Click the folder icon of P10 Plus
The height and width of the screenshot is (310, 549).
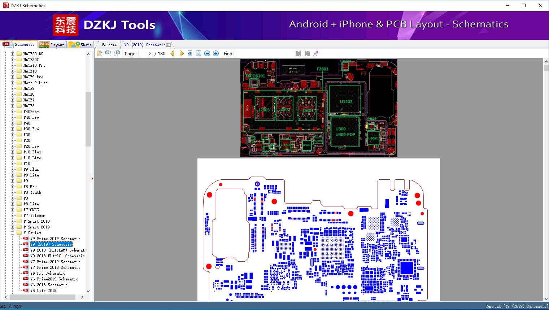pyautogui.click(x=19, y=152)
